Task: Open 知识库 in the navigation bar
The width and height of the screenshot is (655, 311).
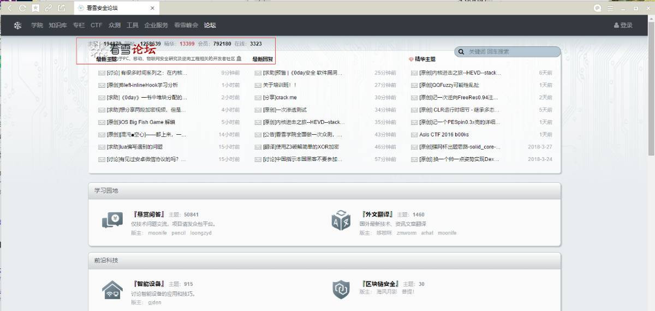Action: (57, 26)
